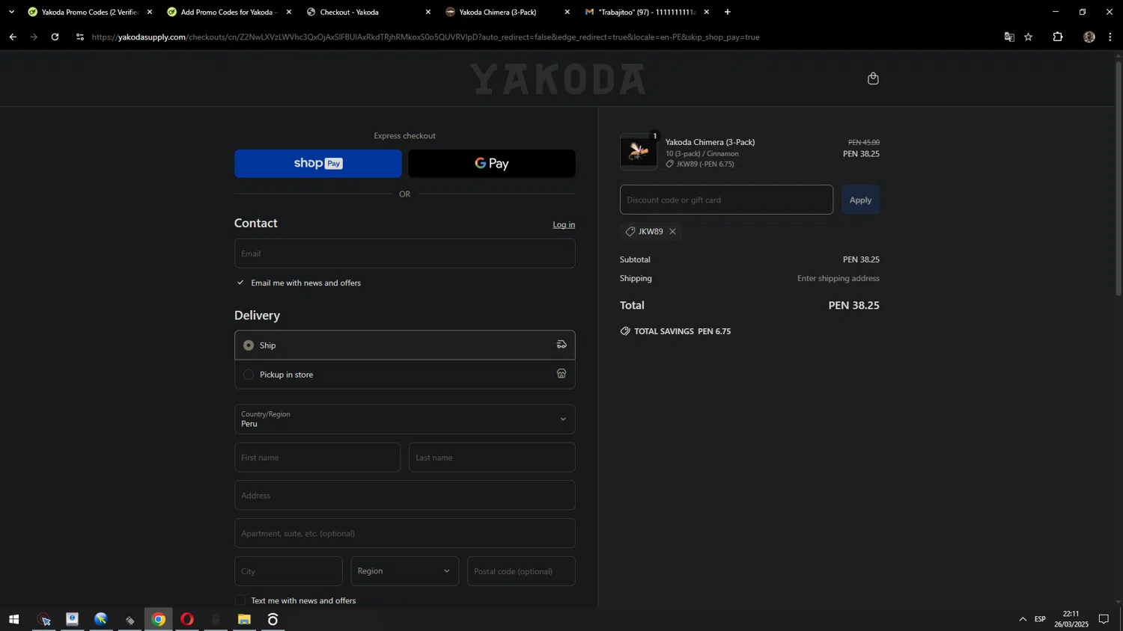Viewport: 1123px width, 631px height.
Task: Focus the Last name field
Action: click(492, 458)
